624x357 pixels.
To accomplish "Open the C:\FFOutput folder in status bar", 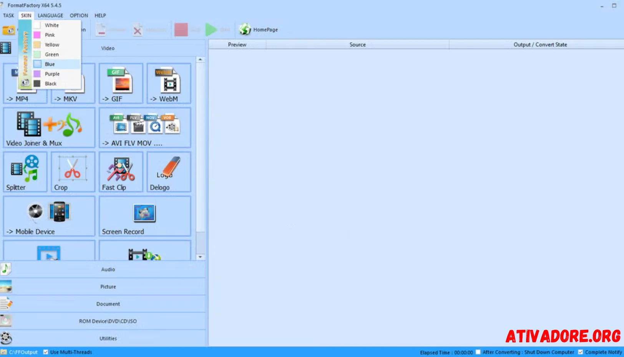I will [20, 352].
